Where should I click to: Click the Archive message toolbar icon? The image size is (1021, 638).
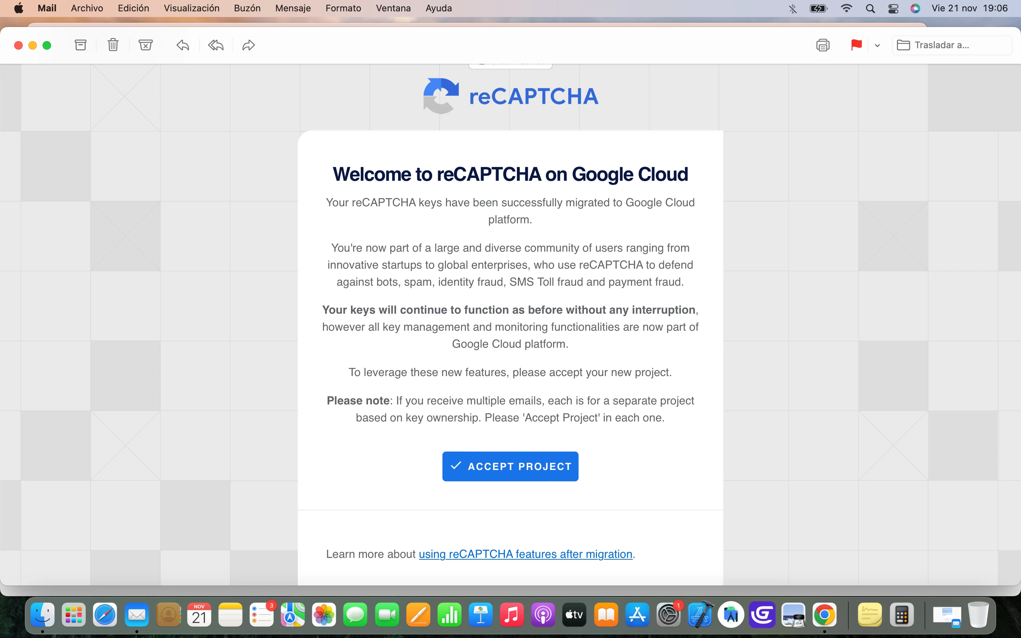(x=80, y=45)
